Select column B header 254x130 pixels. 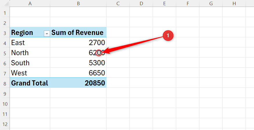78,3
